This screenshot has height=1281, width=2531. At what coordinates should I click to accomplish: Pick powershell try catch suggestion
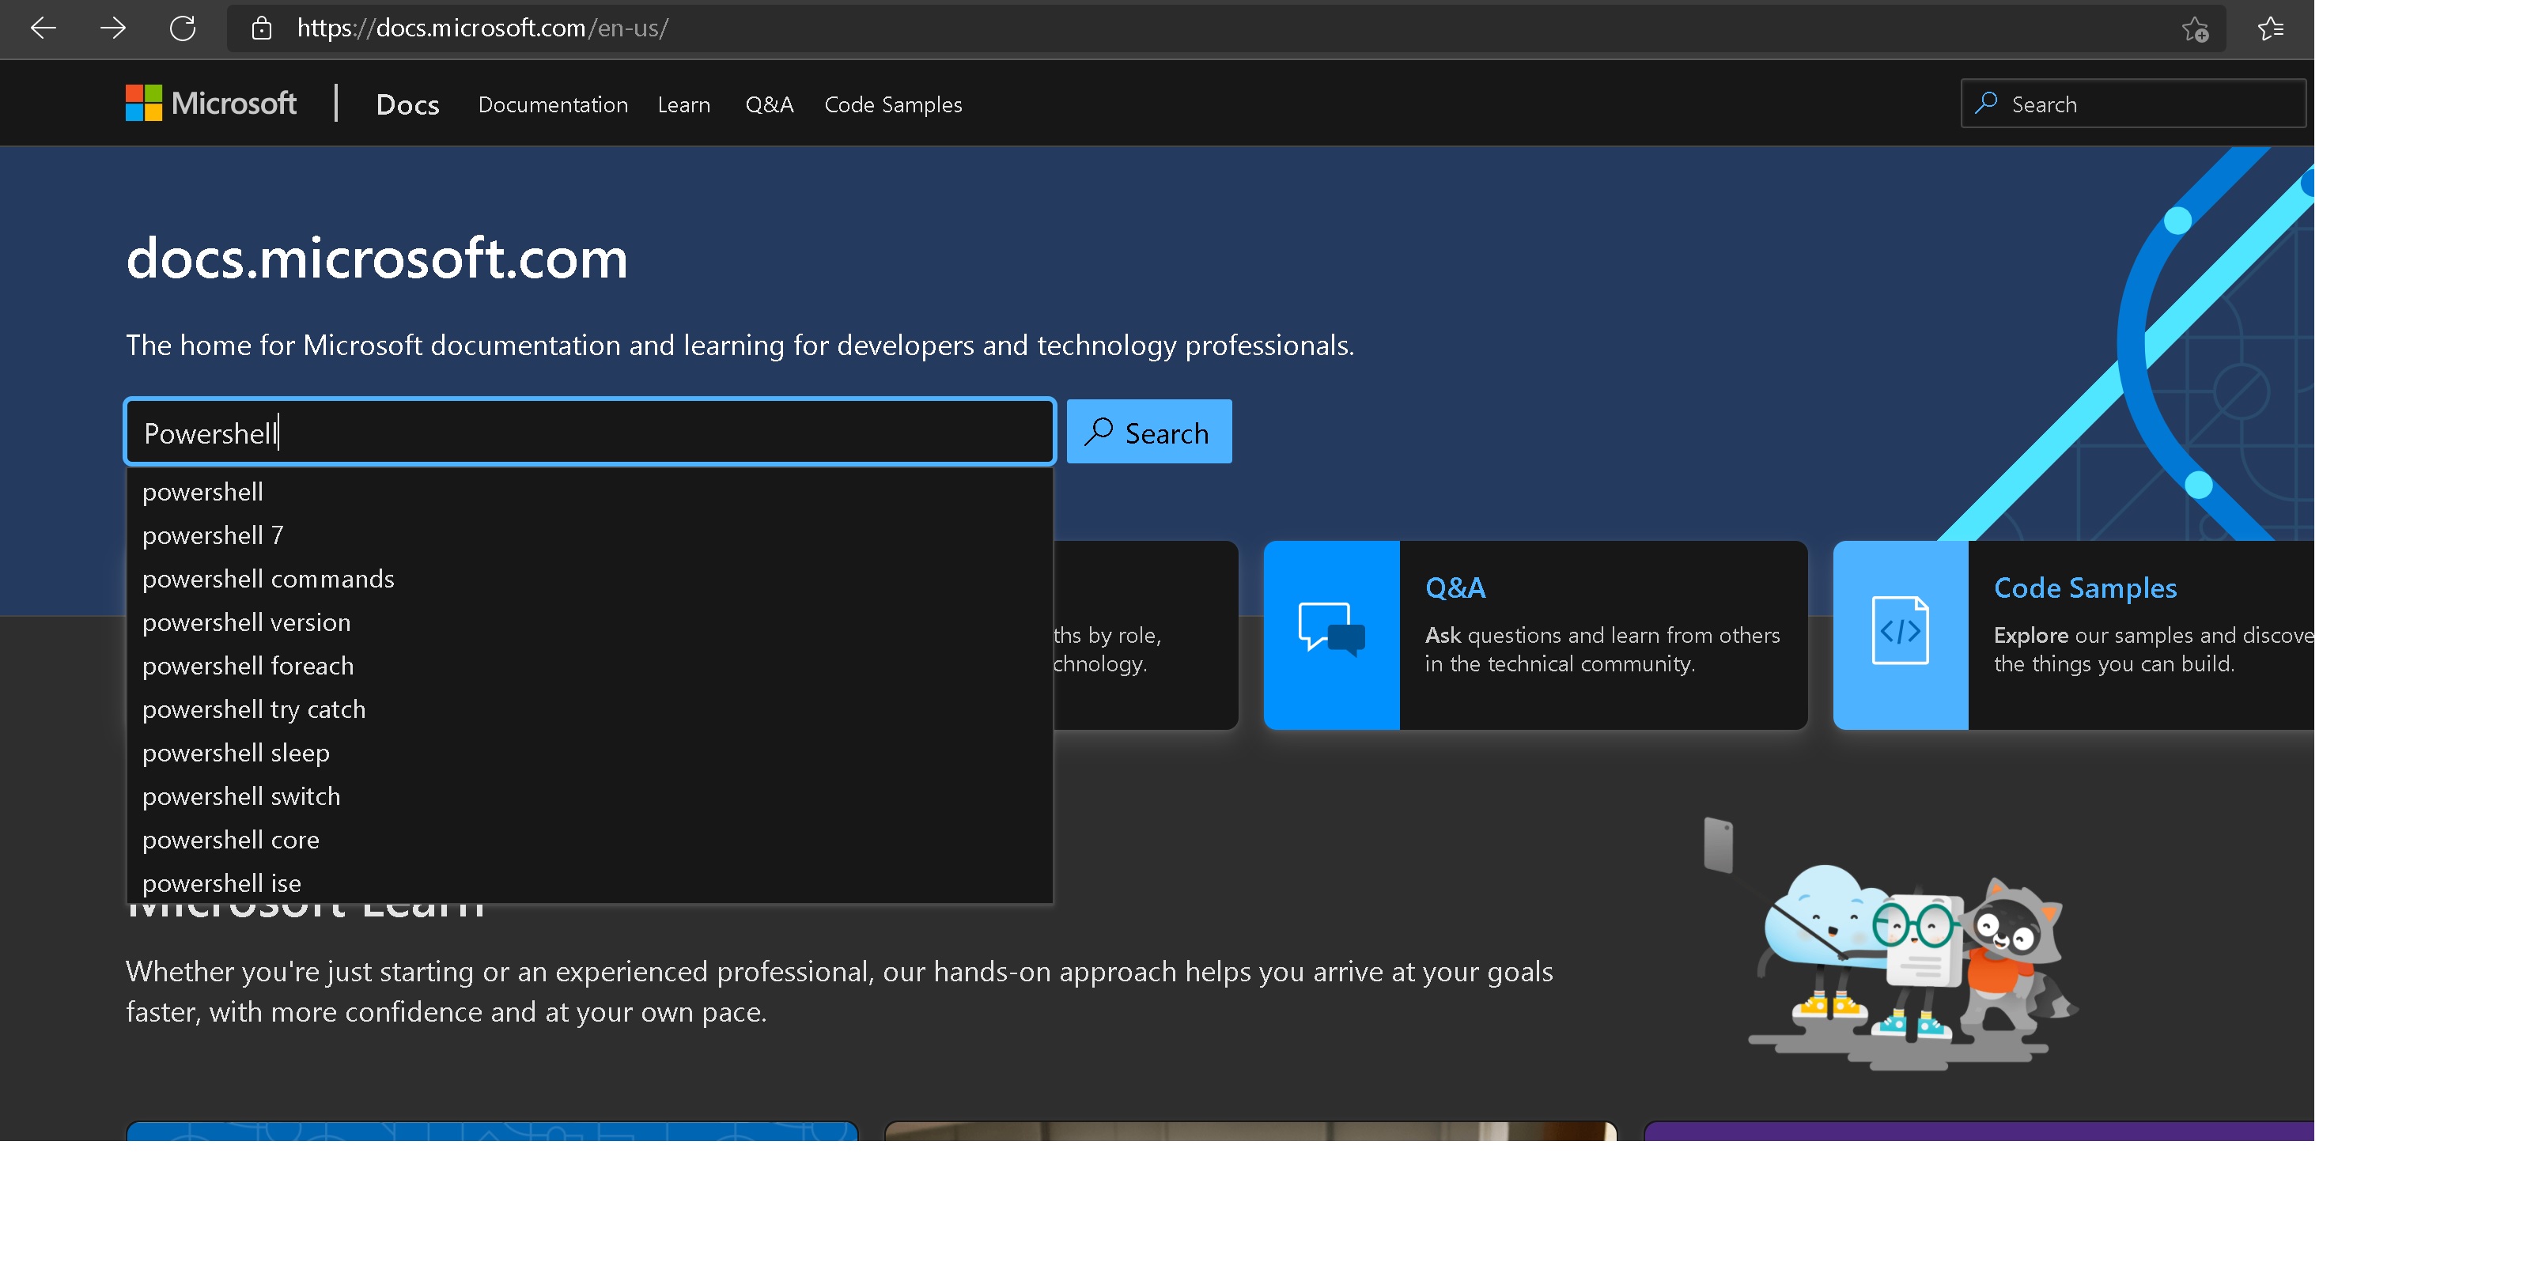[x=253, y=709]
